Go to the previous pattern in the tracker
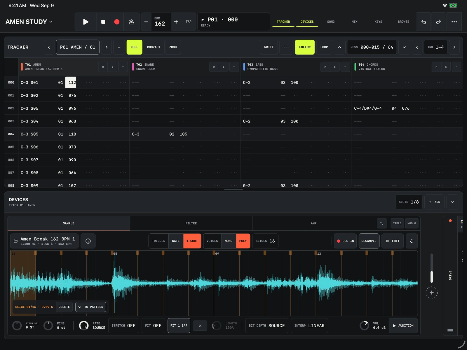The height and width of the screenshot is (350, 467). pyautogui.click(x=49, y=47)
